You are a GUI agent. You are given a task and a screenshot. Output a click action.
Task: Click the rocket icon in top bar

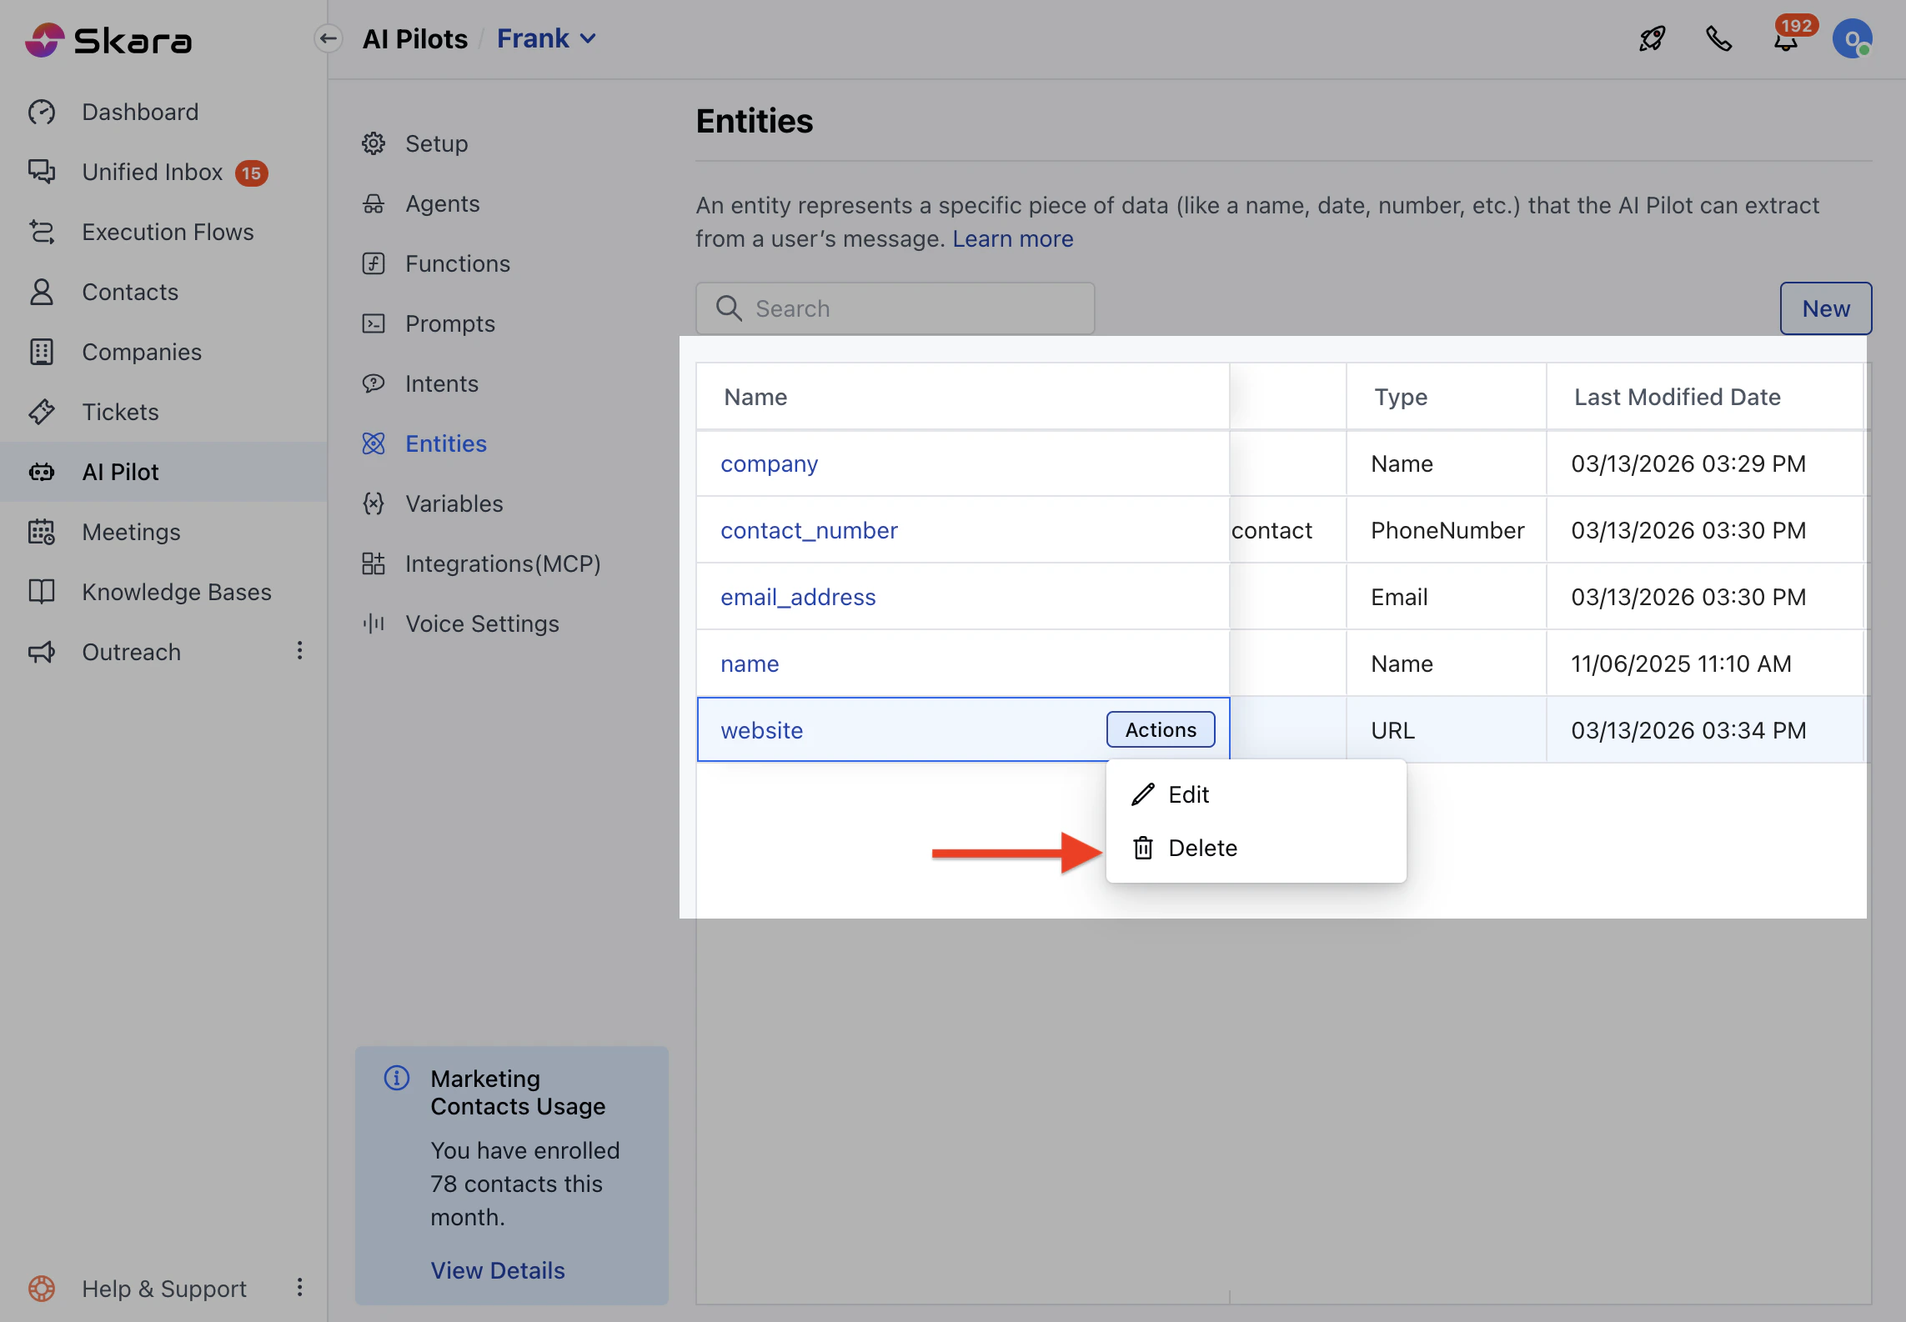[x=1652, y=39]
